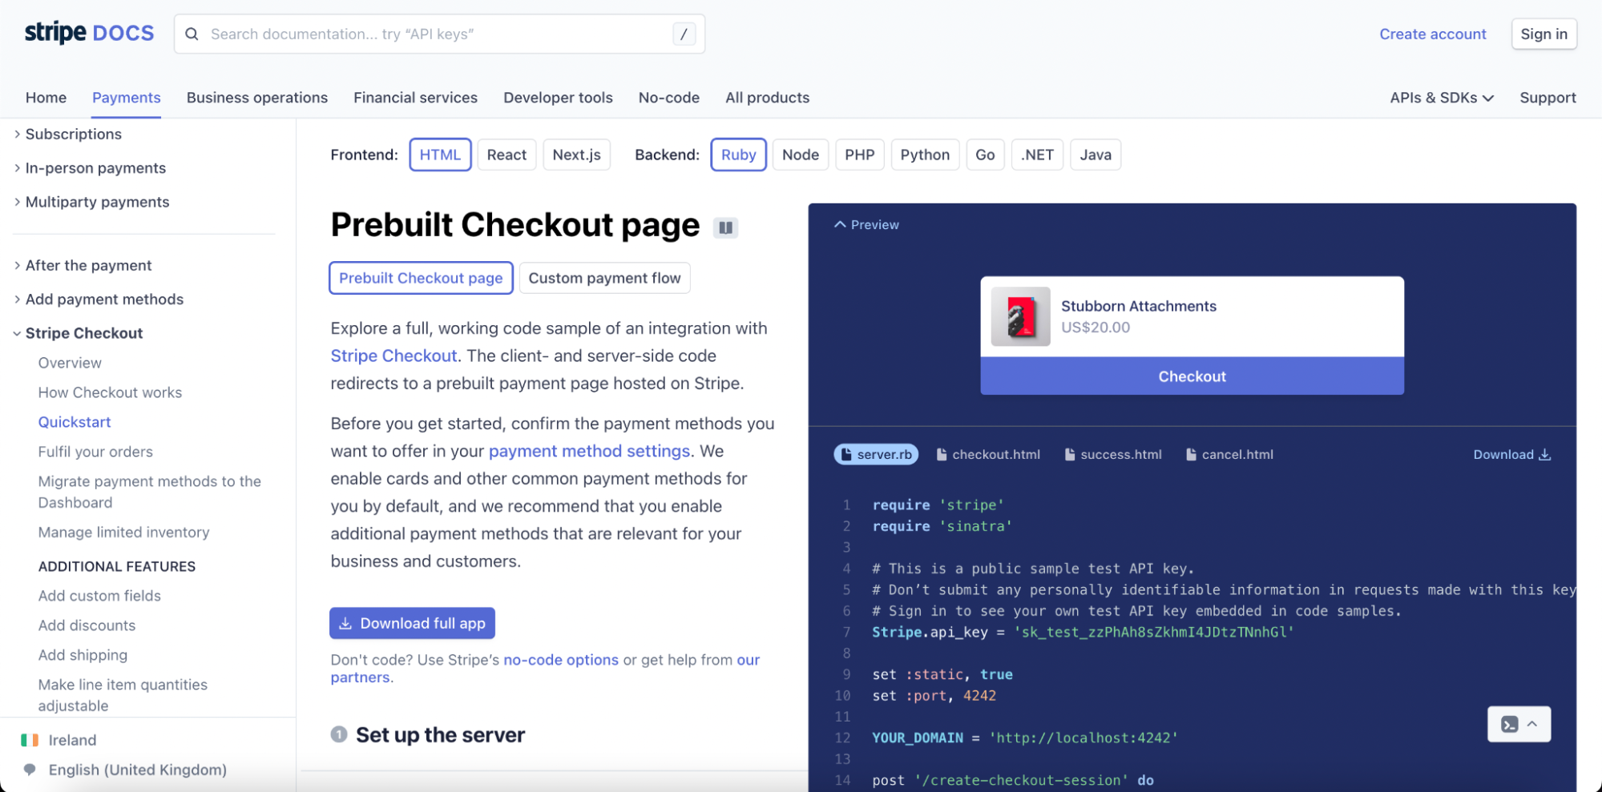
Task: Select Python as the backend
Action: point(924,155)
